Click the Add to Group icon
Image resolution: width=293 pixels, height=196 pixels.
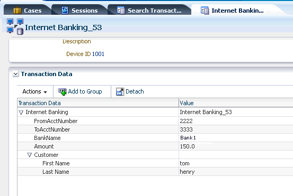click(x=62, y=92)
